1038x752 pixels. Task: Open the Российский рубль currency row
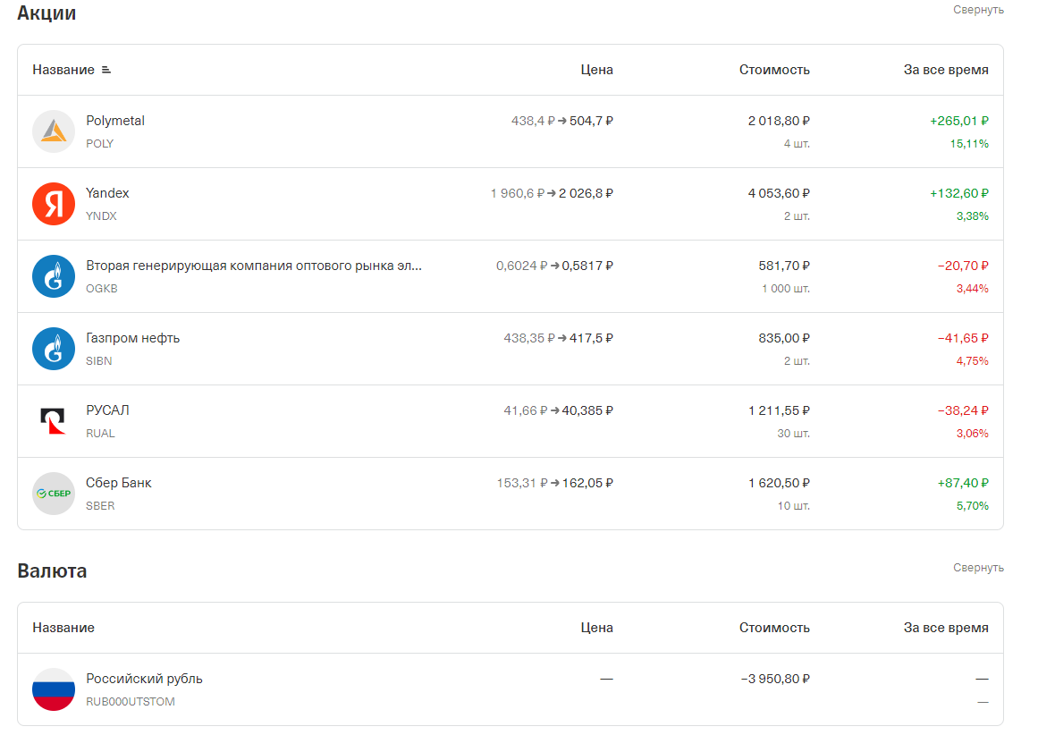511,689
